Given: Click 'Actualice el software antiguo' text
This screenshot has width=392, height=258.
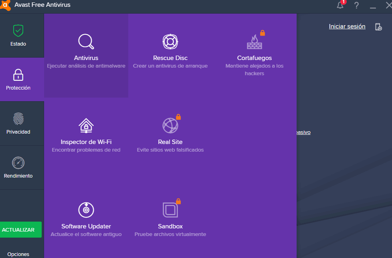Looking at the screenshot, I should click(86, 234).
